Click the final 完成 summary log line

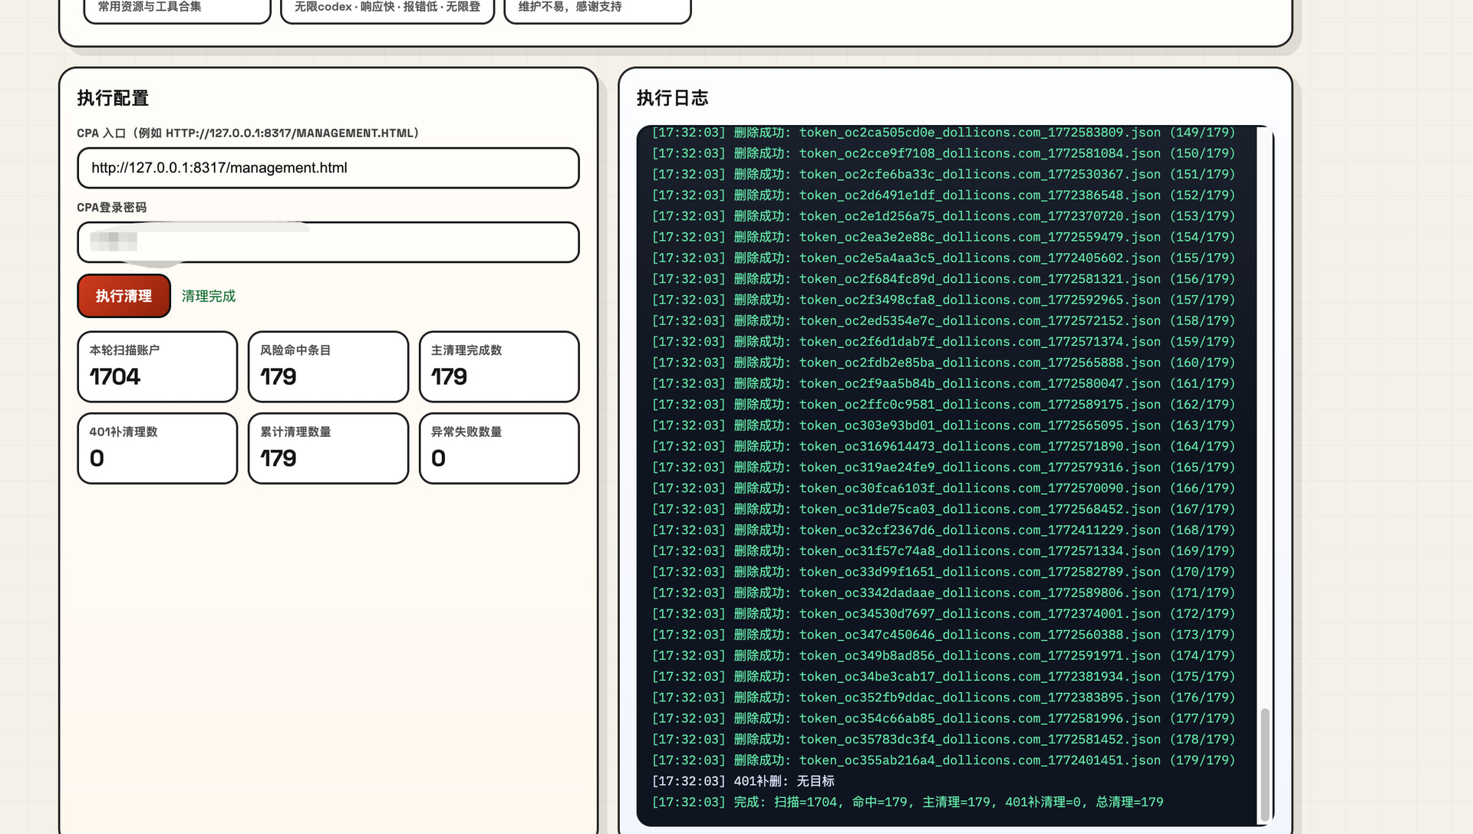coord(908,802)
